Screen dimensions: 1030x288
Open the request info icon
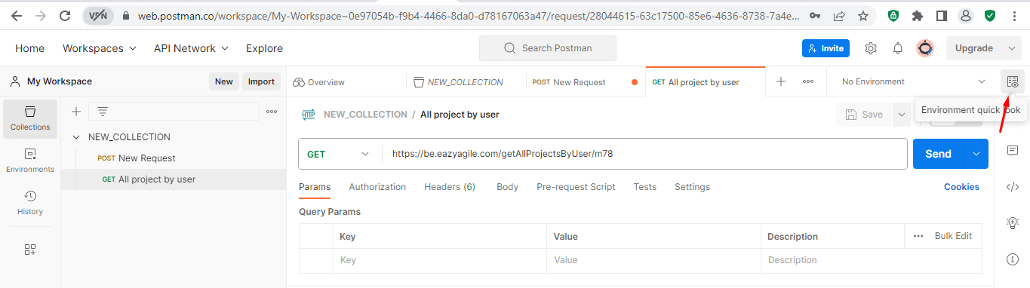tap(1013, 259)
